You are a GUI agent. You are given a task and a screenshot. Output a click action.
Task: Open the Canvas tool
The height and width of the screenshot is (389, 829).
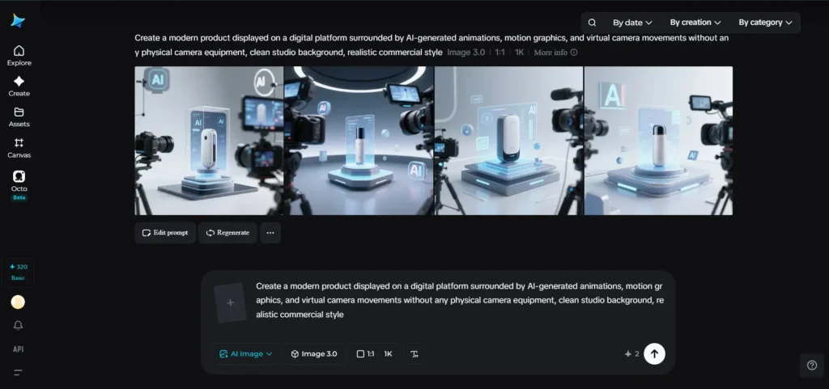click(19, 148)
